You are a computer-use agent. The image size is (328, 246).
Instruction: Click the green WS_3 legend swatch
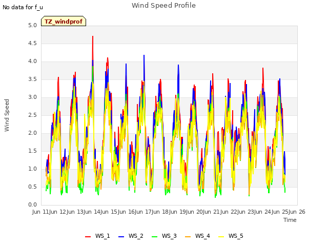click(x=155, y=237)
